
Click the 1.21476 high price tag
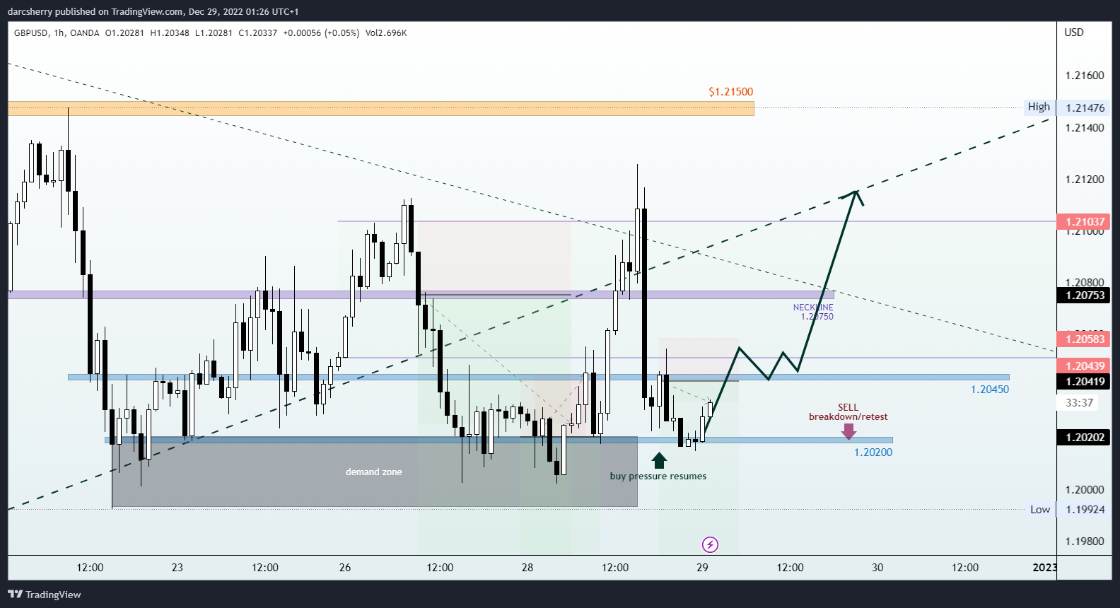pyautogui.click(x=1085, y=107)
